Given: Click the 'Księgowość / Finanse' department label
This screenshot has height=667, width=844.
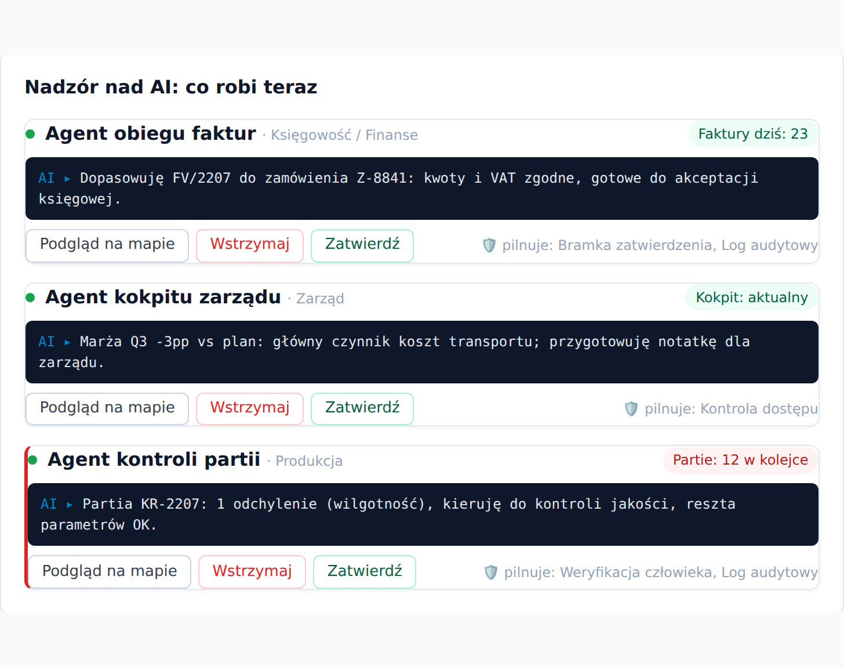Looking at the screenshot, I should [x=344, y=135].
